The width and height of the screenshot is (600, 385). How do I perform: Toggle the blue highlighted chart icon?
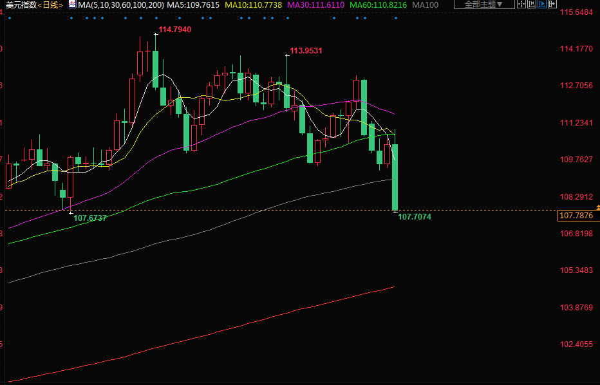542,4
